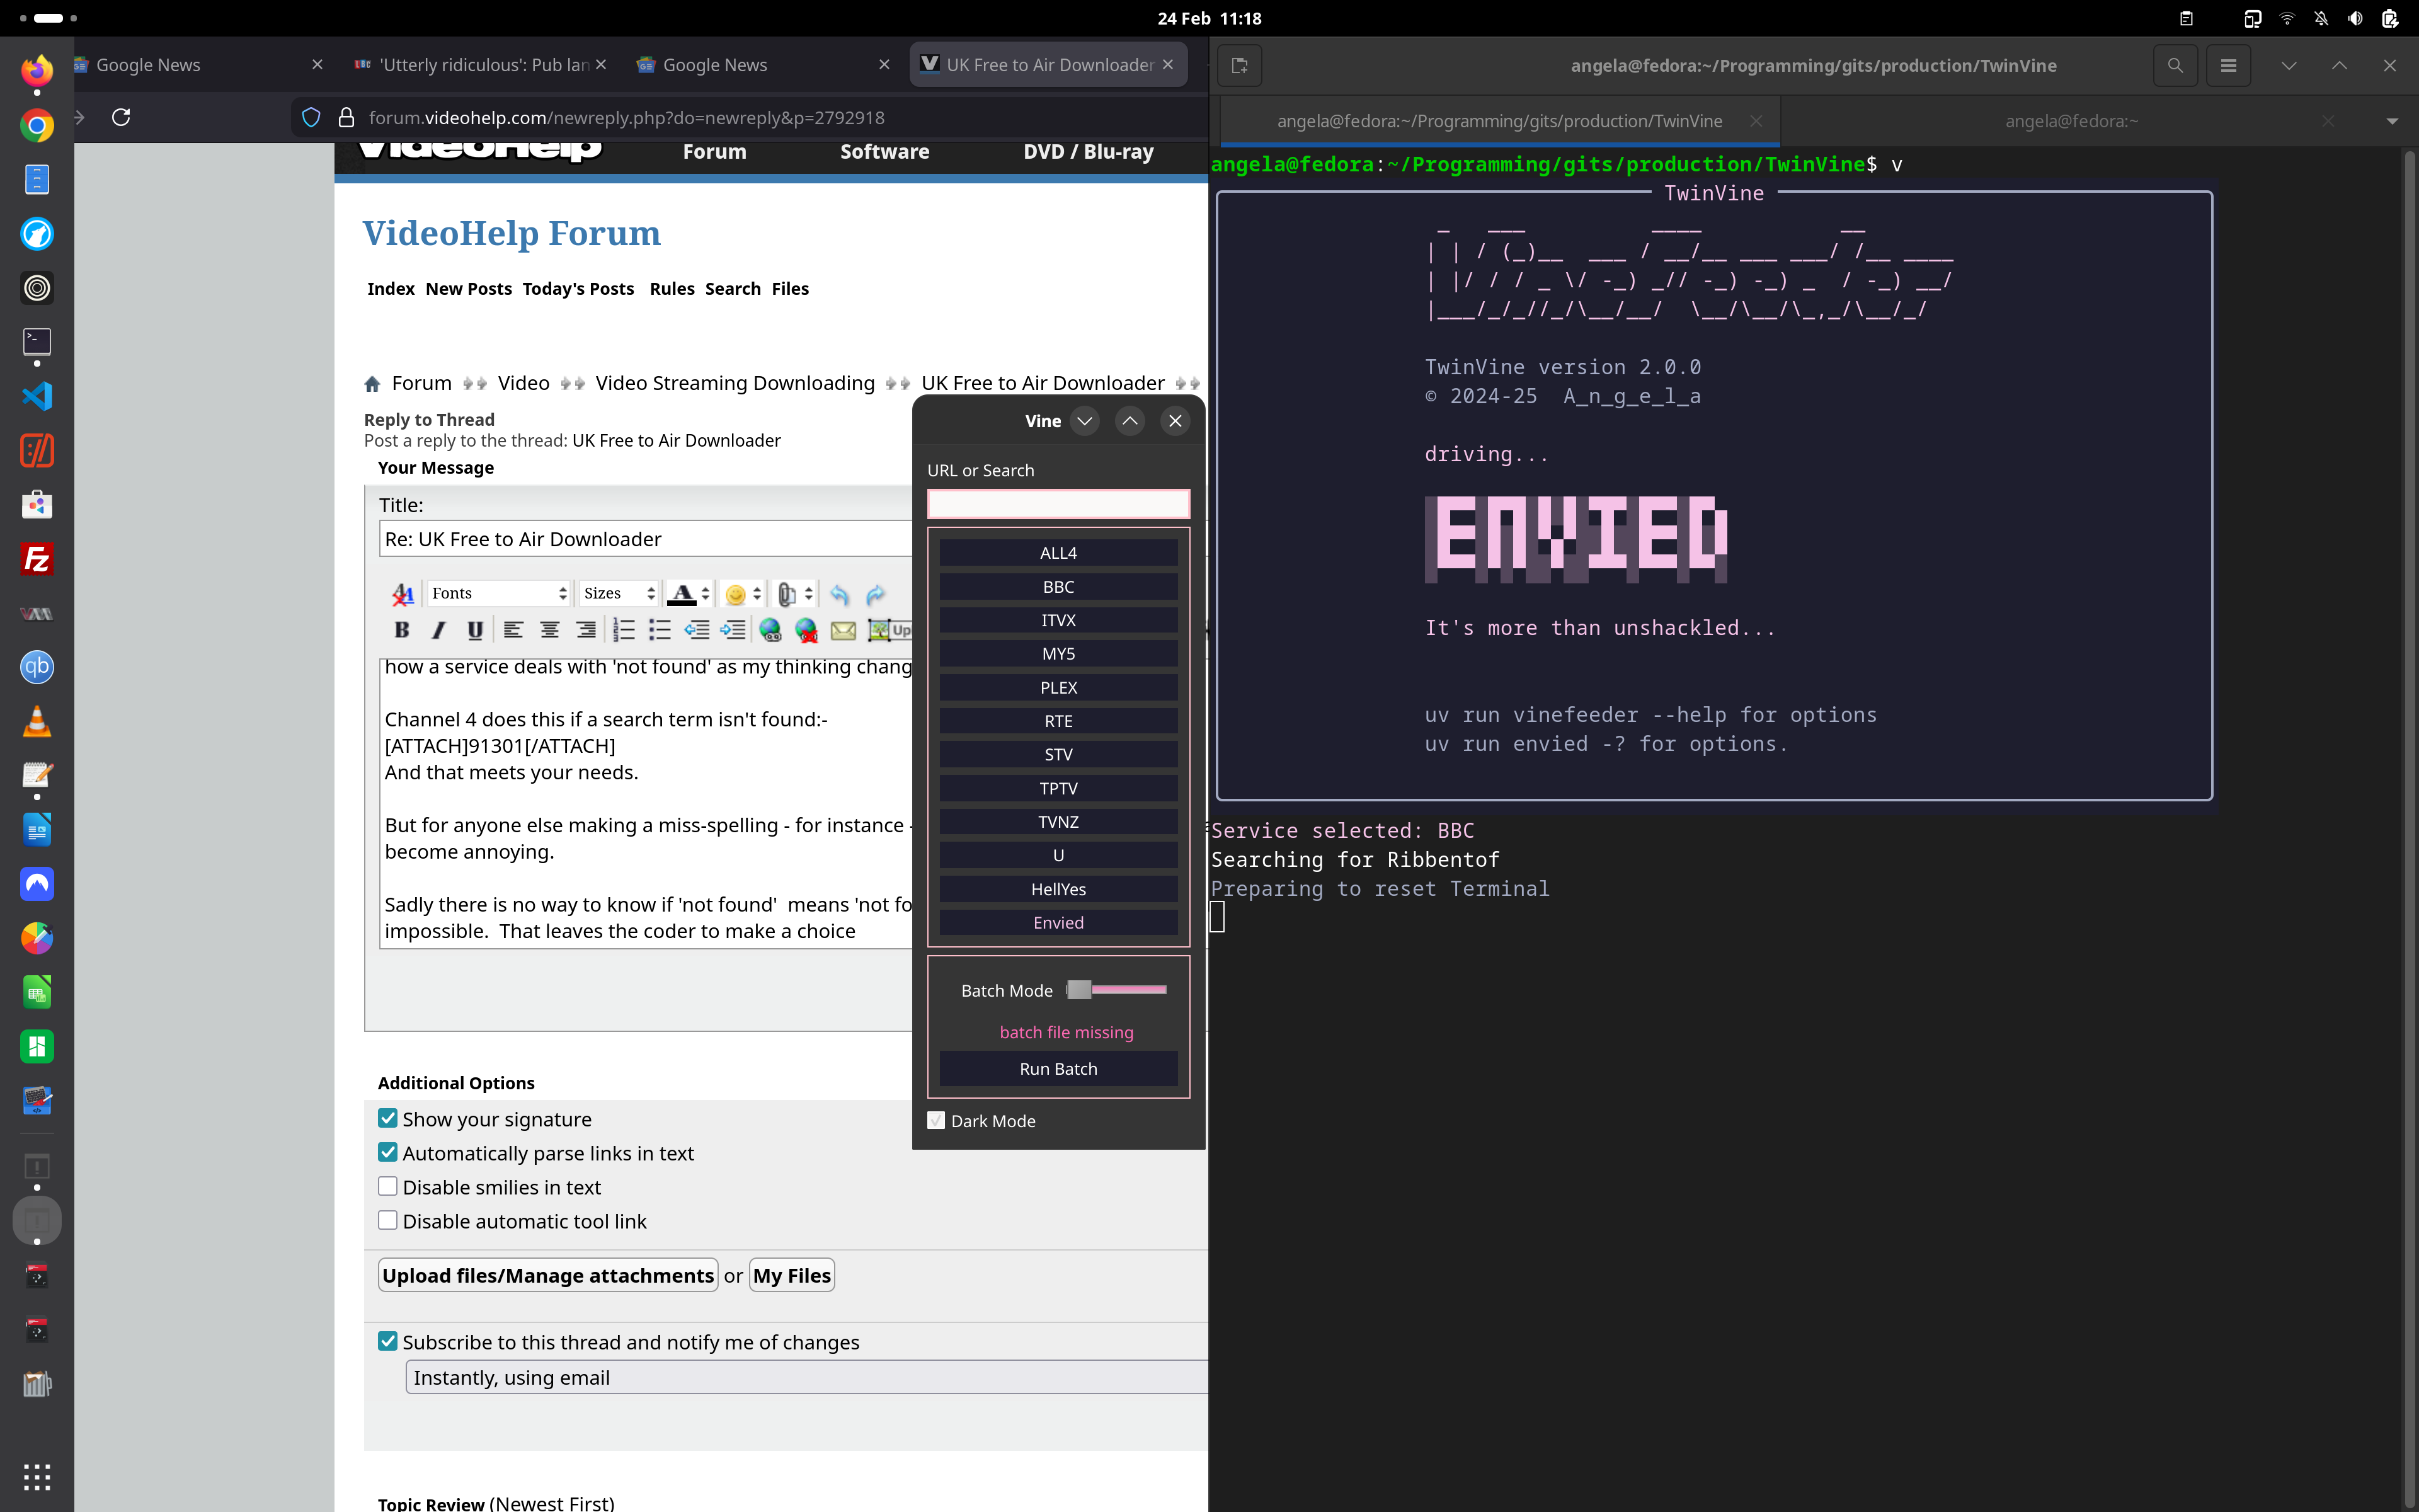Click the Remove Formatting icon
2419x1512 pixels.
click(403, 594)
